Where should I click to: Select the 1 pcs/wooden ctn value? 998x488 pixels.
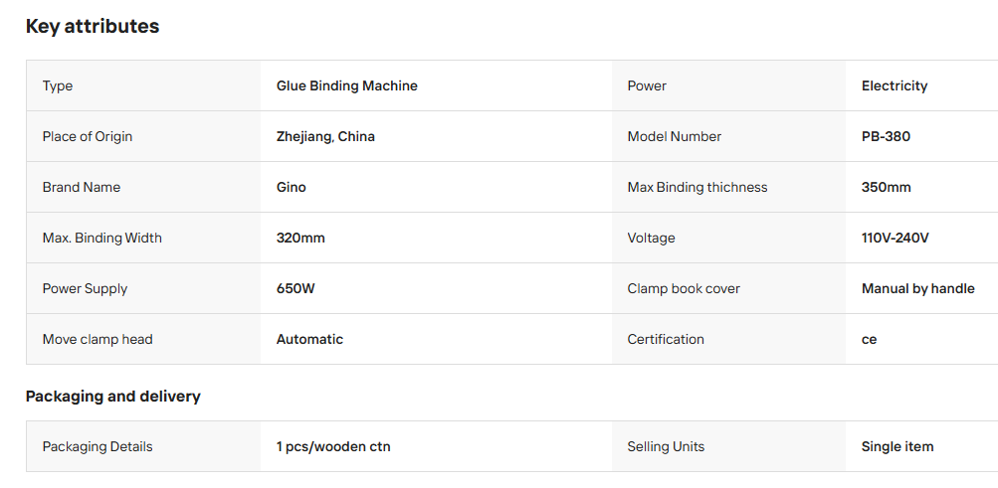click(333, 446)
